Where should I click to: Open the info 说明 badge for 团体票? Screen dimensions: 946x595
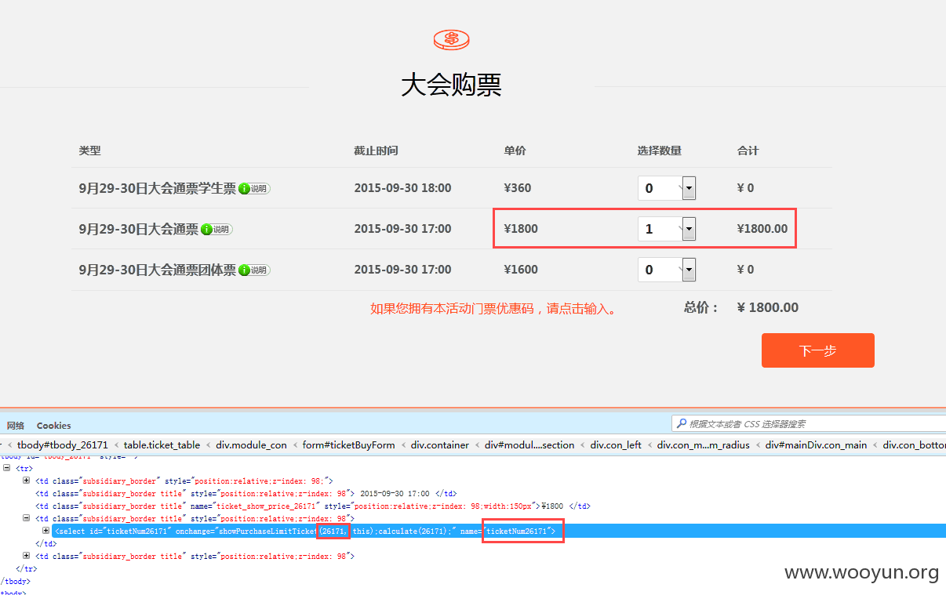tap(254, 270)
